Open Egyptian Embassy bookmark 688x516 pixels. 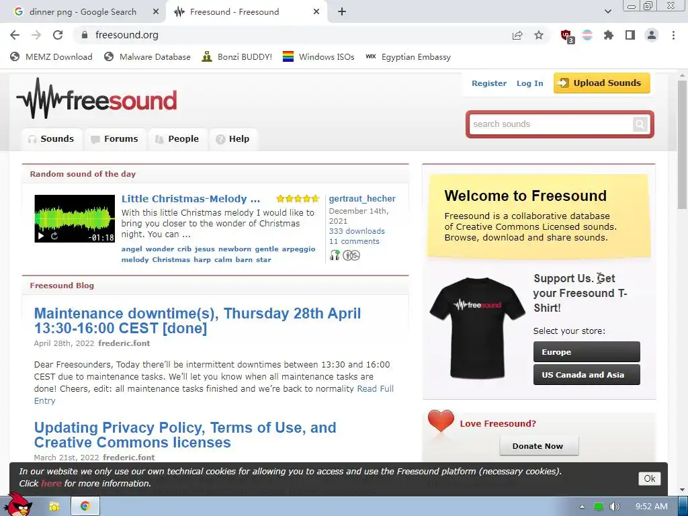tap(408, 56)
